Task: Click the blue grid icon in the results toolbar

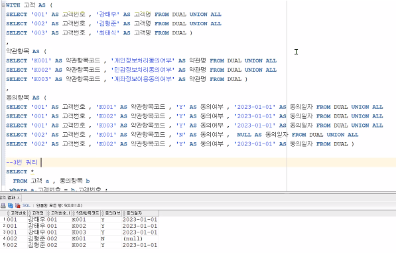Action: tap(10, 205)
